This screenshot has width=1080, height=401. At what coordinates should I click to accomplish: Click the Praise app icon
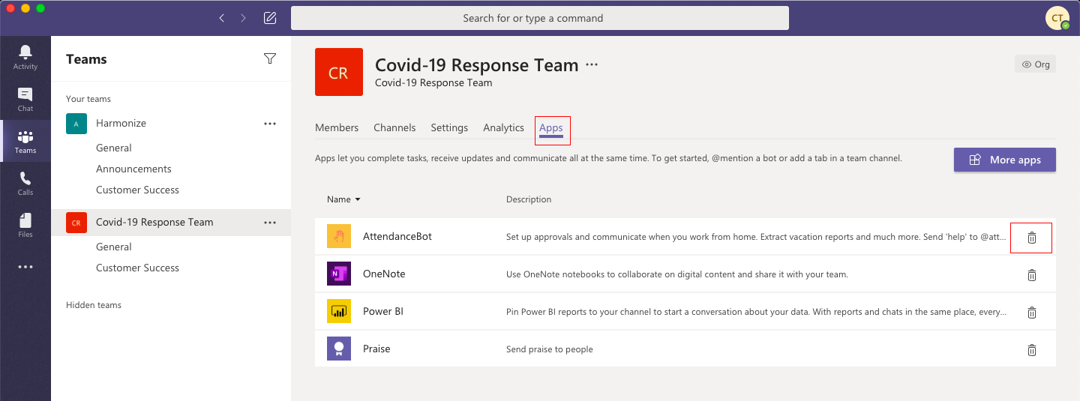(x=339, y=349)
